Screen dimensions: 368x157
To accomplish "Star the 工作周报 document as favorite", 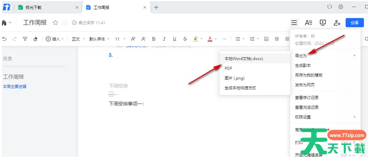I will click(x=55, y=23).
